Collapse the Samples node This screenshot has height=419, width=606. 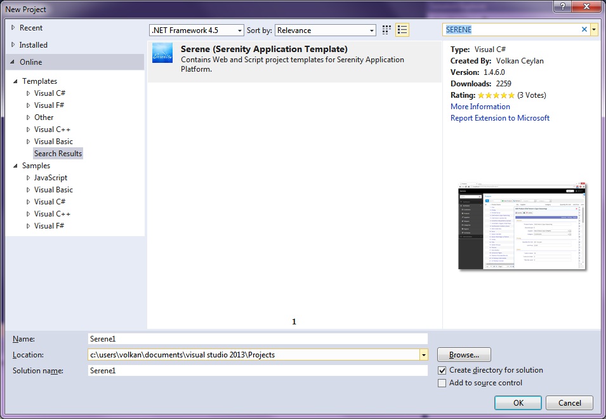tap(15, 166)
